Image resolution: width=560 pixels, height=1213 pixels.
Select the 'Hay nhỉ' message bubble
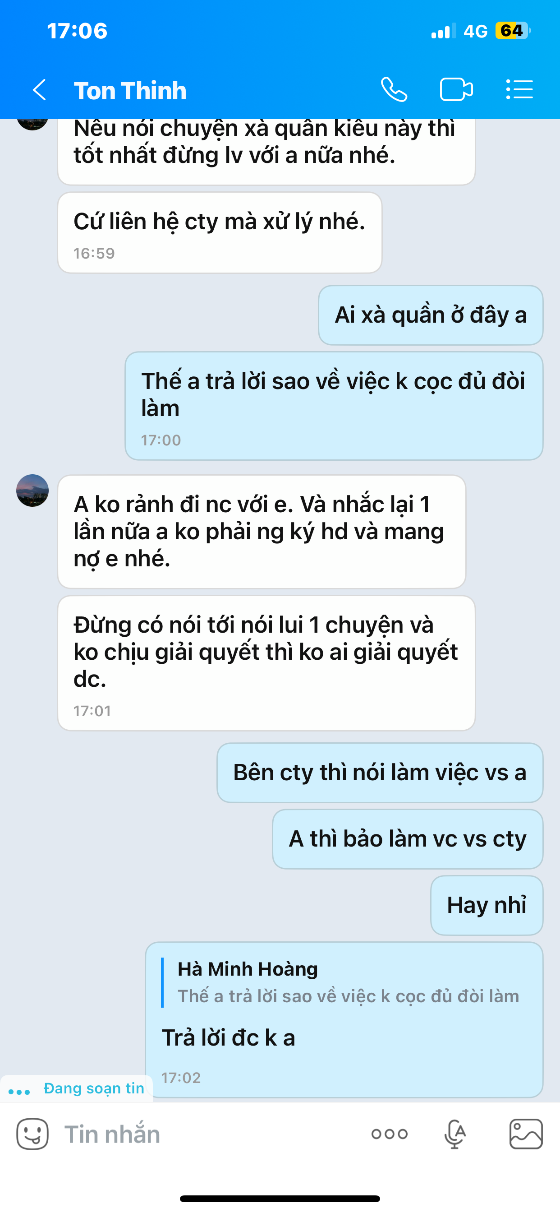coord(487,905)
